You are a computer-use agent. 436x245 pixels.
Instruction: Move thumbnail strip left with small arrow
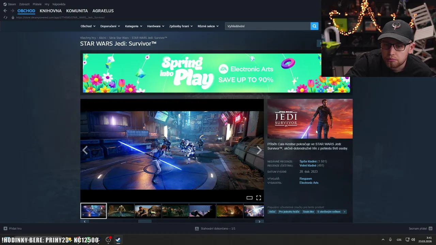click(x=84, y=222)
